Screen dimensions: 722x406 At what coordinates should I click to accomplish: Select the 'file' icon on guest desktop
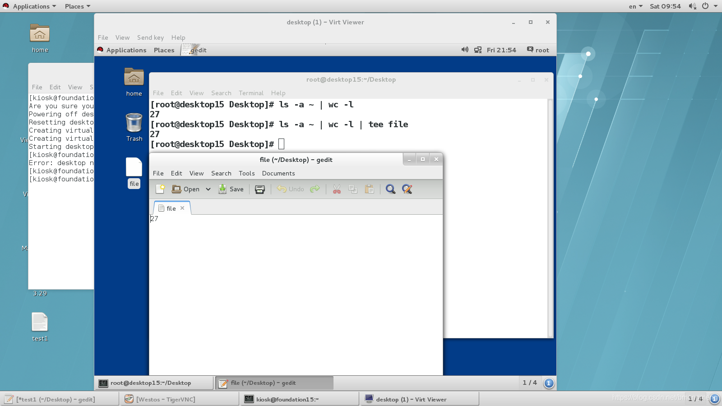[134, 173]
